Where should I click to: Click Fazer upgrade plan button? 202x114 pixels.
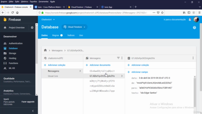click(x=28, y=102)
